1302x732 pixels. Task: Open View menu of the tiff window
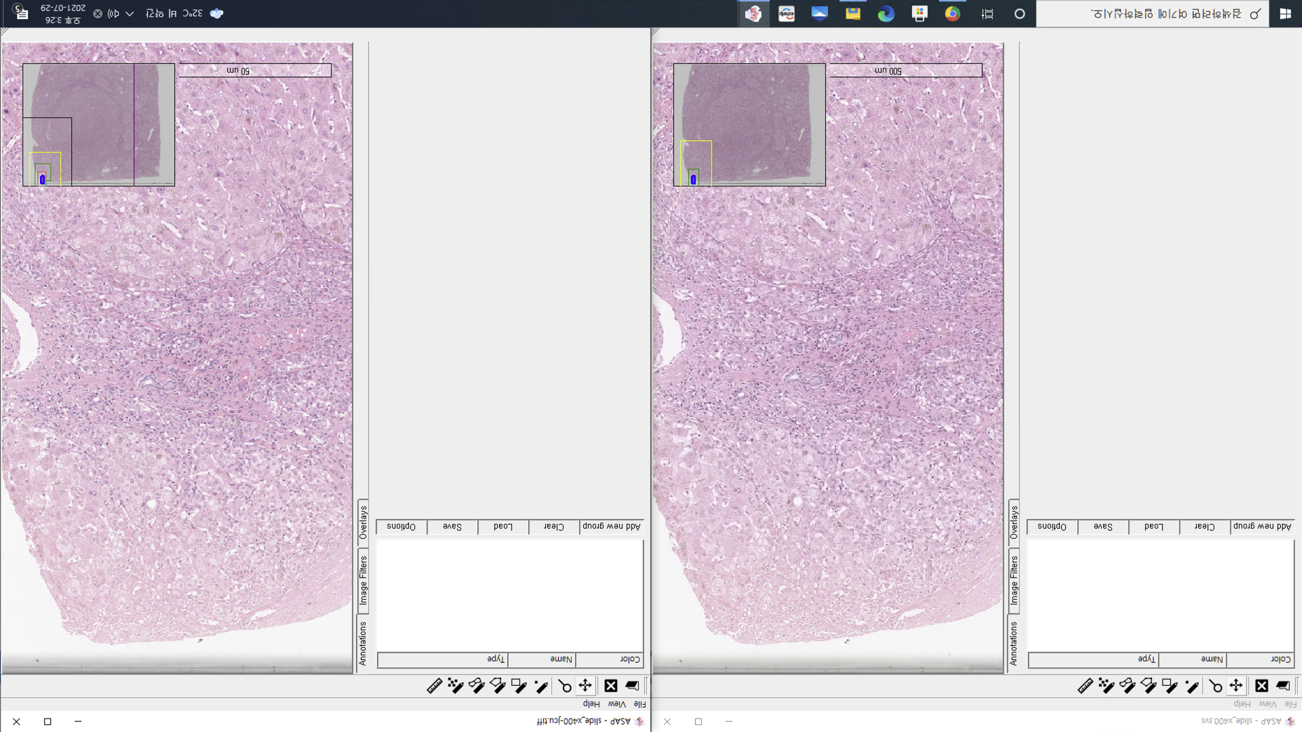tap(616, 704)
